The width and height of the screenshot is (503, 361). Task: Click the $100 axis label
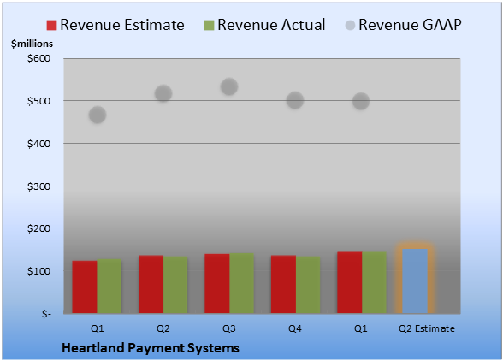point(38,271)
